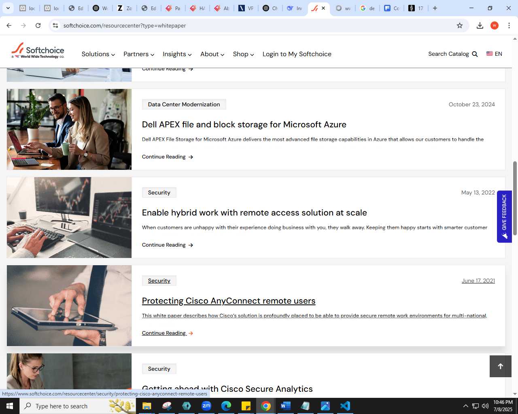
Task: Open the Search Catalog magnifier icon
Action: click(x=475, y=54)
